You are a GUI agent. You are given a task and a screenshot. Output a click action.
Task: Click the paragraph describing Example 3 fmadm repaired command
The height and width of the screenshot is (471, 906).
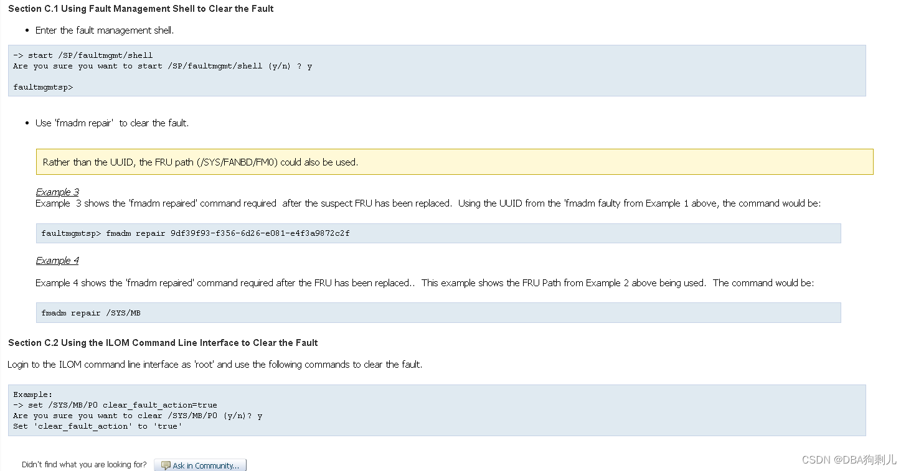pos(428,203)
